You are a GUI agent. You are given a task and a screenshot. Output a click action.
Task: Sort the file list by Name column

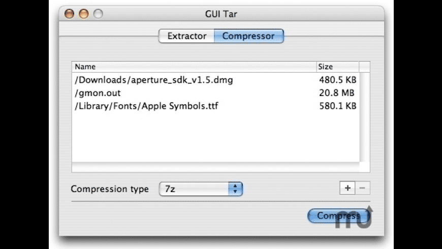tap(193, 67)
